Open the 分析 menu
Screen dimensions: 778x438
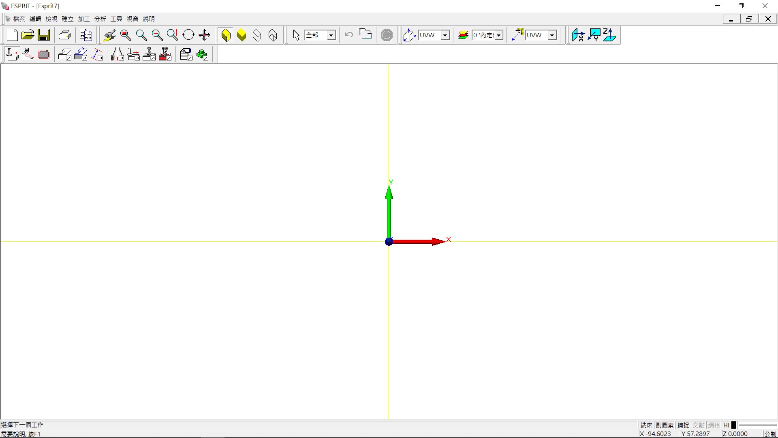click(x=100, y=19)
